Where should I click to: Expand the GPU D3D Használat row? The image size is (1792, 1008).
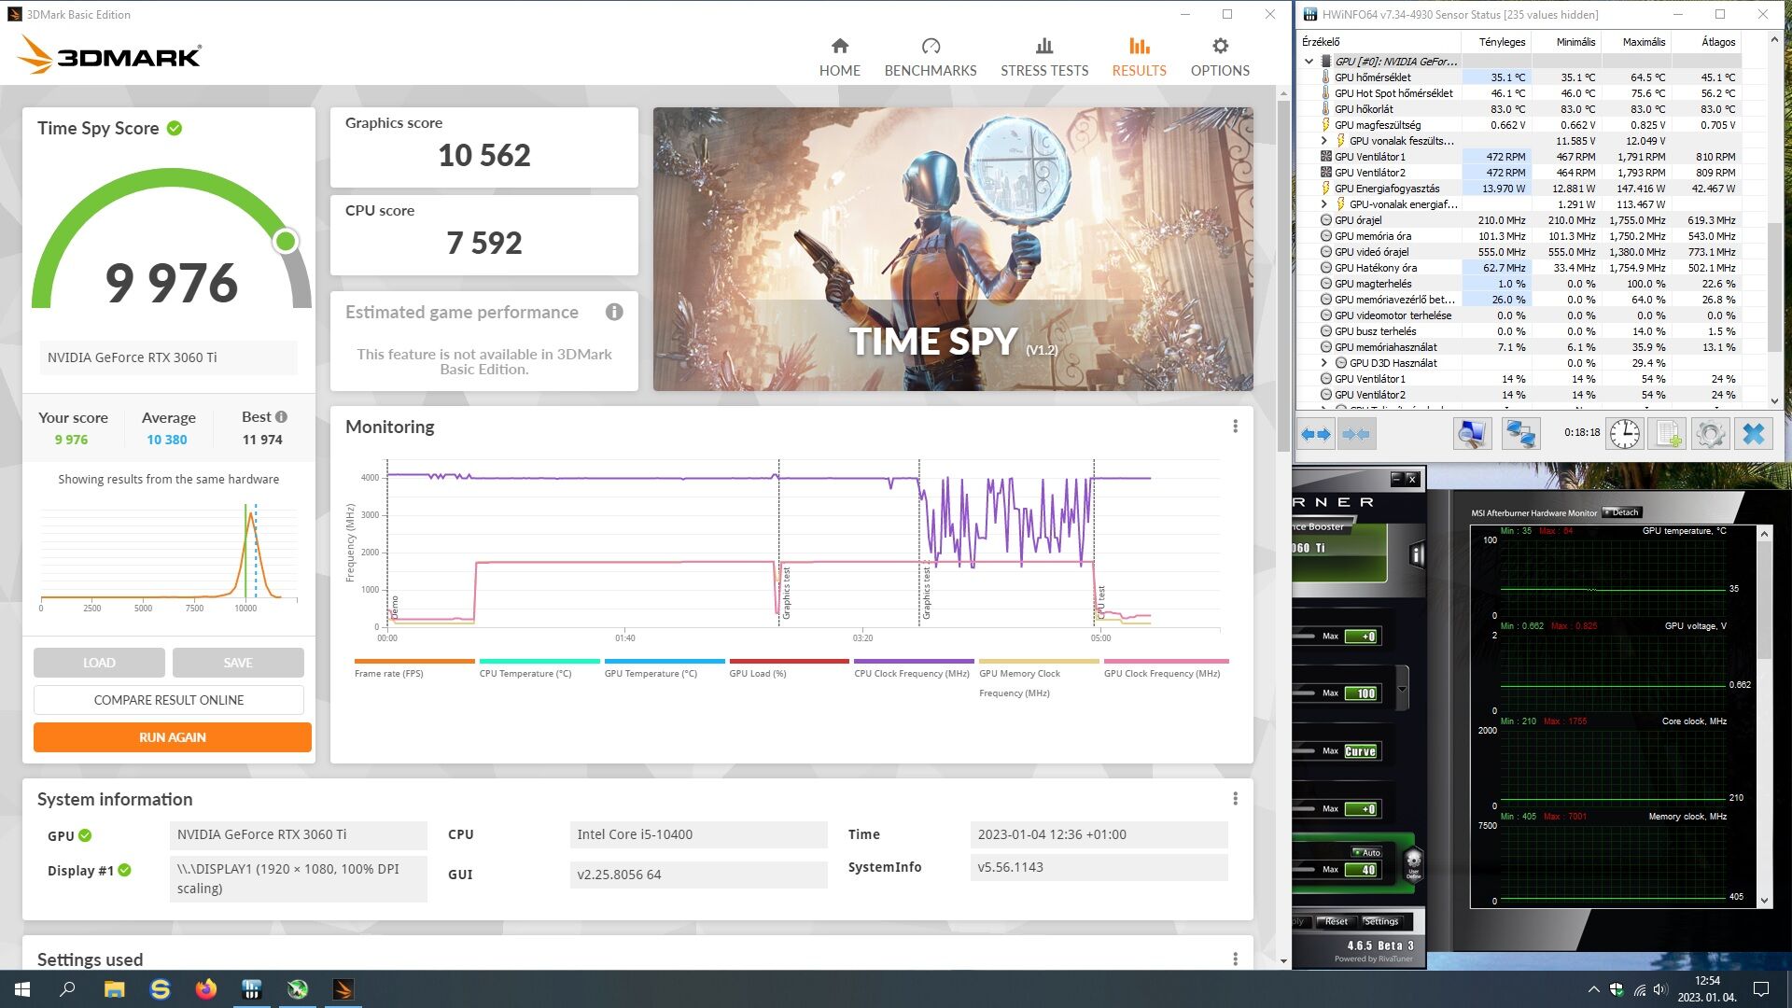1323,363
